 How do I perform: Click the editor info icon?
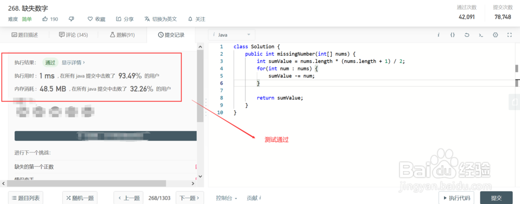pos(438,35)
